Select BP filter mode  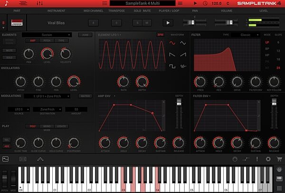point(267,49)
